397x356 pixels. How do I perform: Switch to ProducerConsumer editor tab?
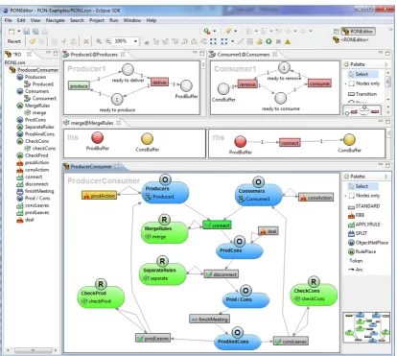pos(91,166)
